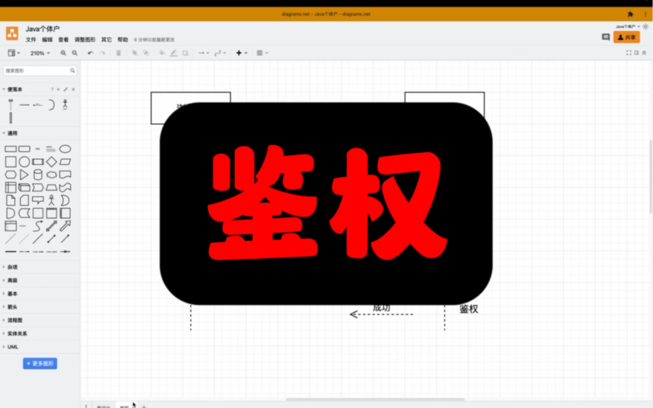
Task: Collapse the header with double-chevron icon
Action: 644,53
